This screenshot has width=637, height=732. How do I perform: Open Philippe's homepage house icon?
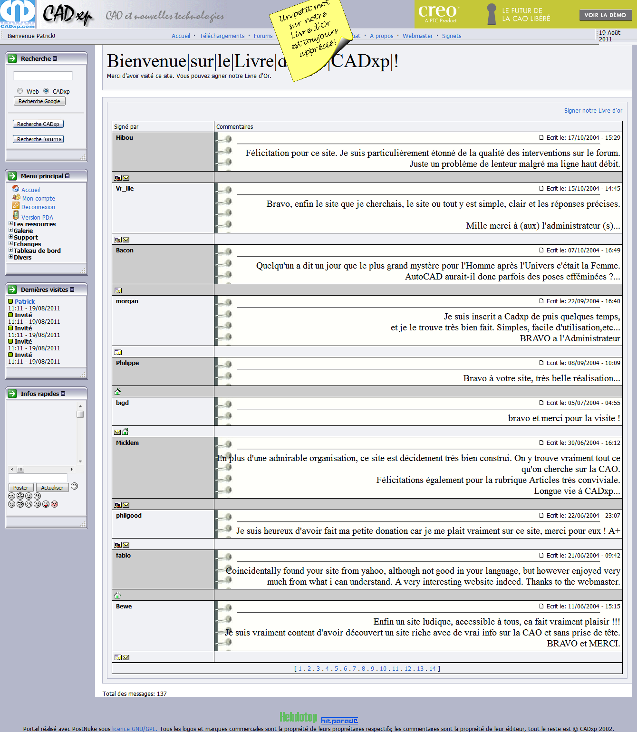click(x=117, y=392)
